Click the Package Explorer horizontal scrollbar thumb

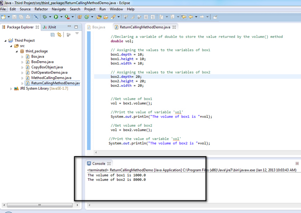pos(40,205)
